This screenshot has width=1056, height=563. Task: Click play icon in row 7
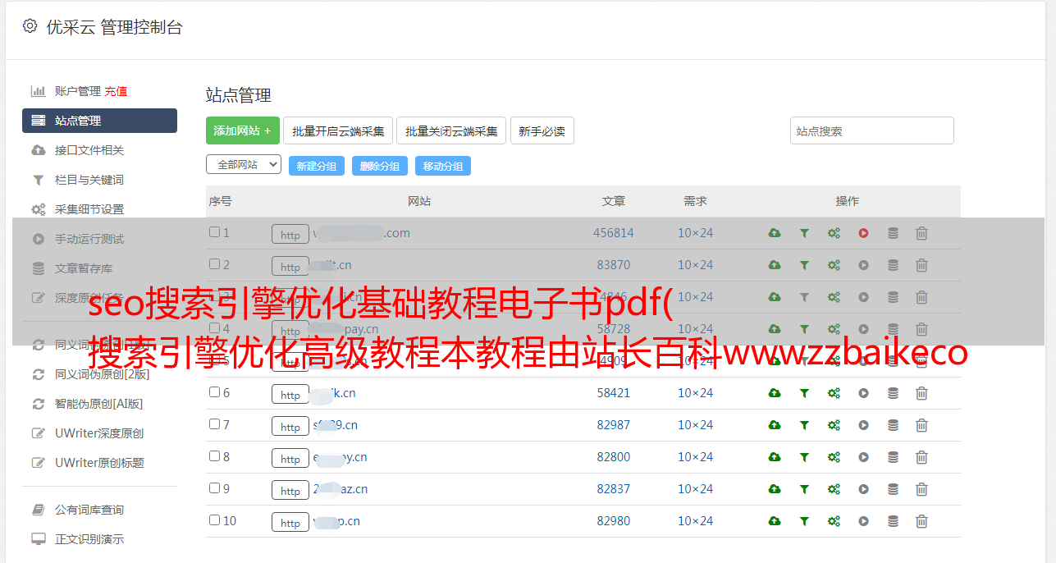point(863,425)
